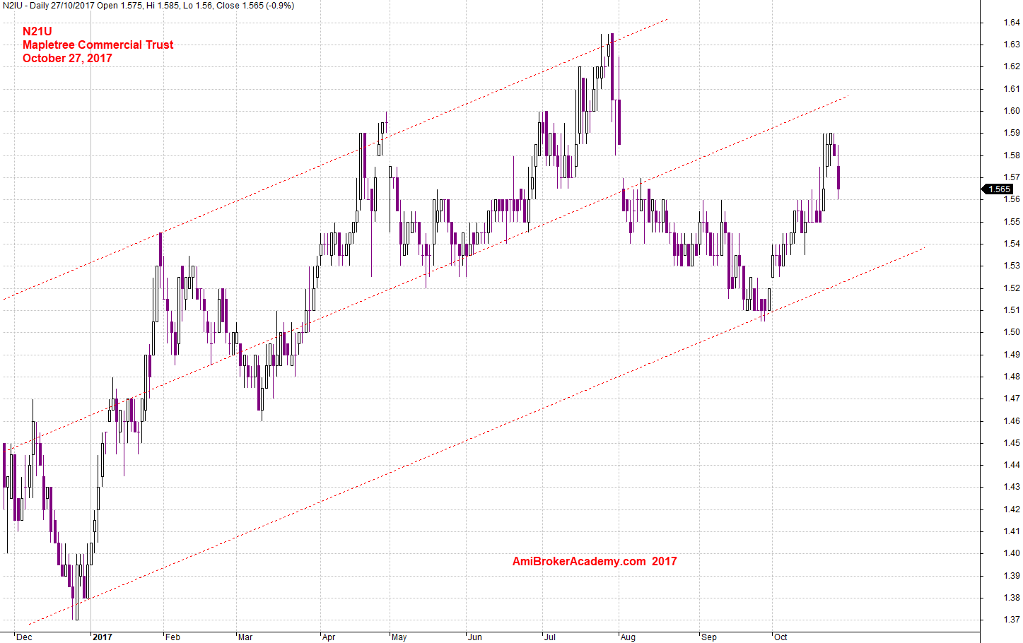Click the May label on time axis
1023x643 pixels.
pos(399,637)
